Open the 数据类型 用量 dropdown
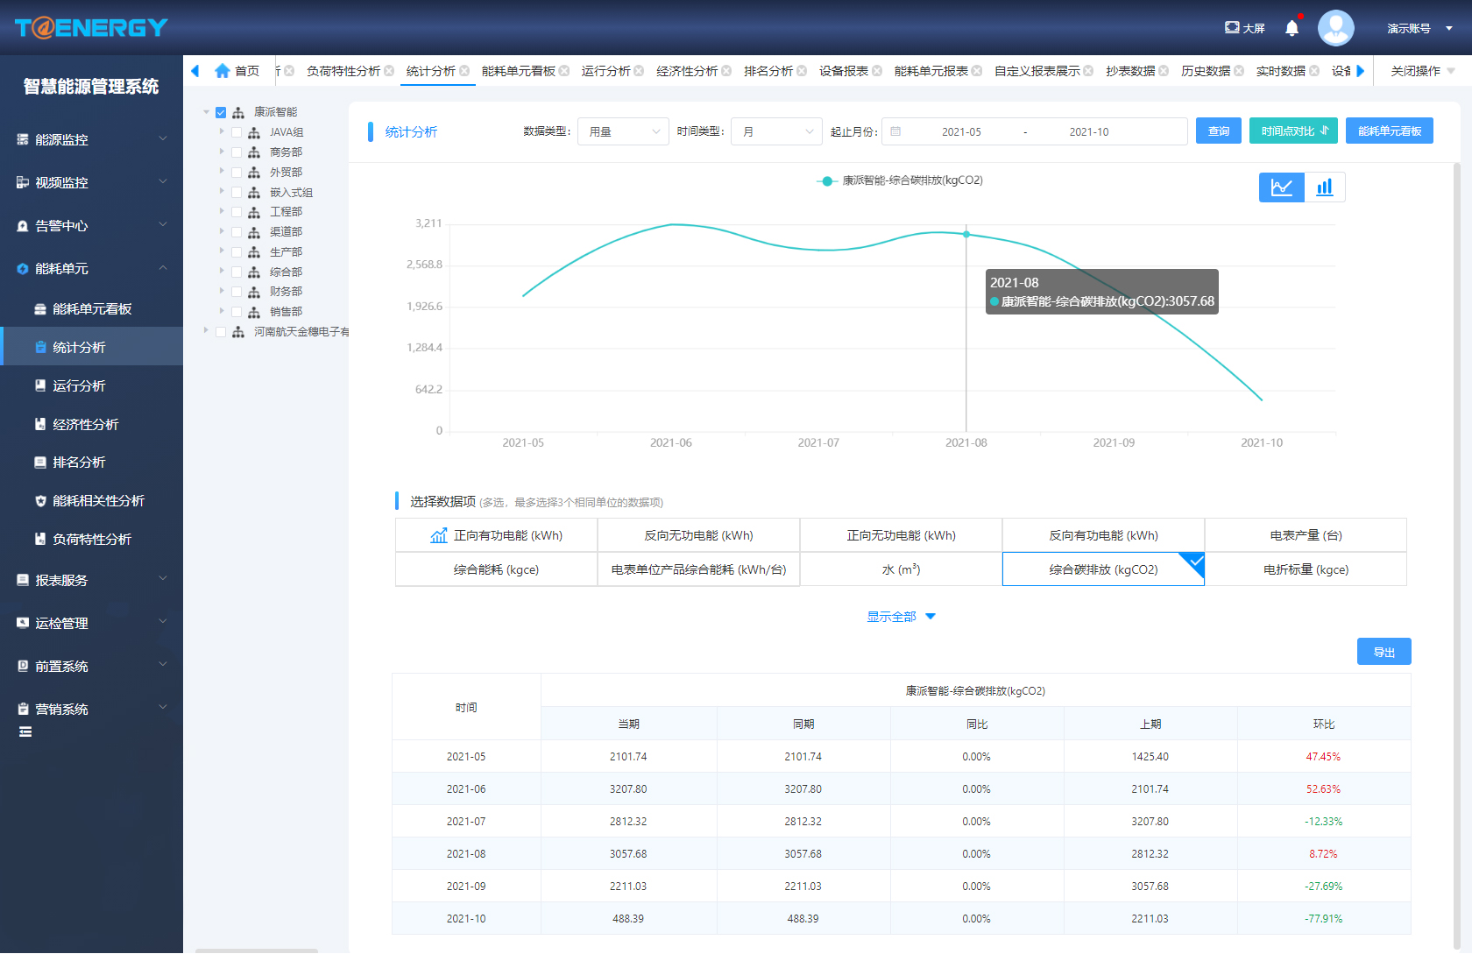 click(623, 131)
